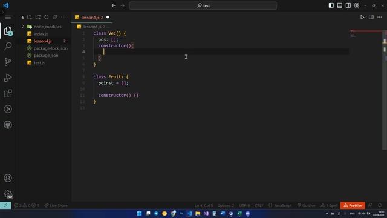
Task: Open the Windows Start menu
Action: (x=140, y=213)
